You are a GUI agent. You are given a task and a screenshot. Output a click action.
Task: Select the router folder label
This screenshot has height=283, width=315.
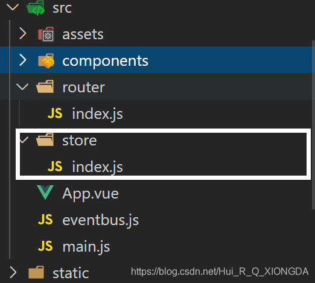83,87
